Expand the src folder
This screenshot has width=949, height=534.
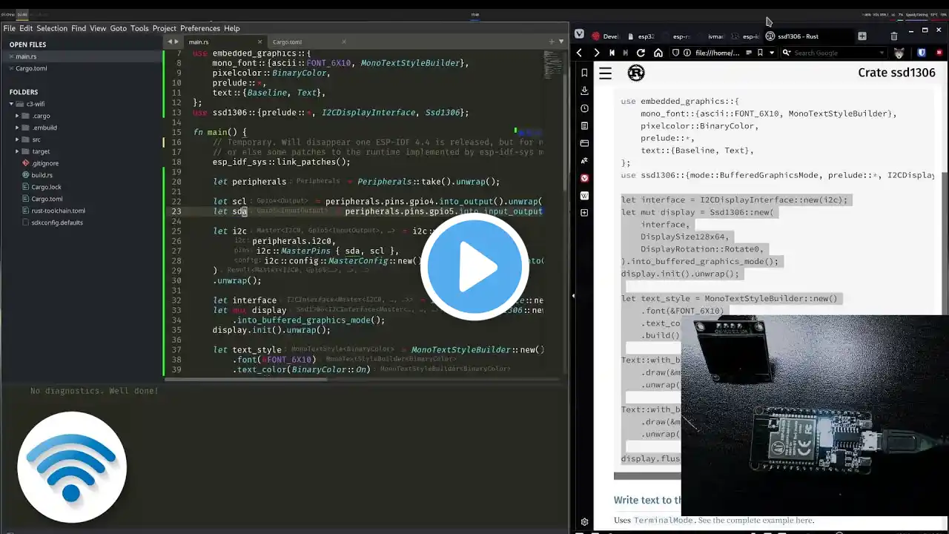(17, 139)
